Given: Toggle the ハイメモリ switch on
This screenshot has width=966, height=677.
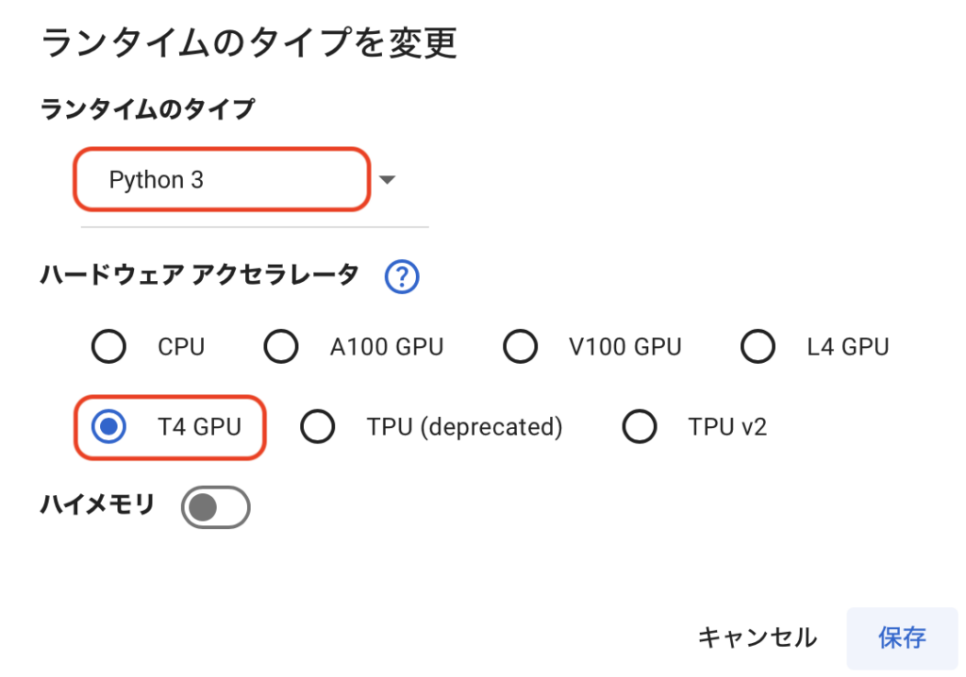Looking at the screenshot, I should click(x=216, y=507).
